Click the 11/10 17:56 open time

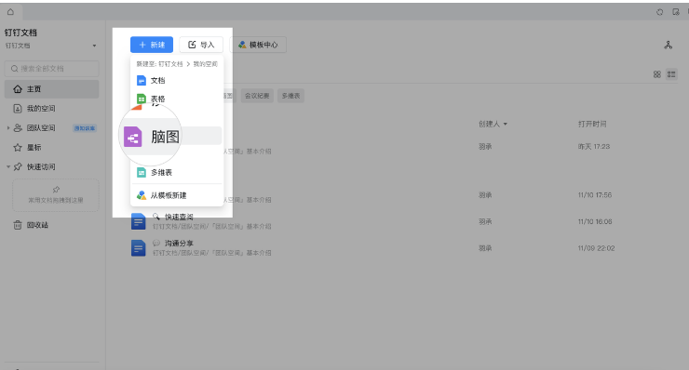595,195
